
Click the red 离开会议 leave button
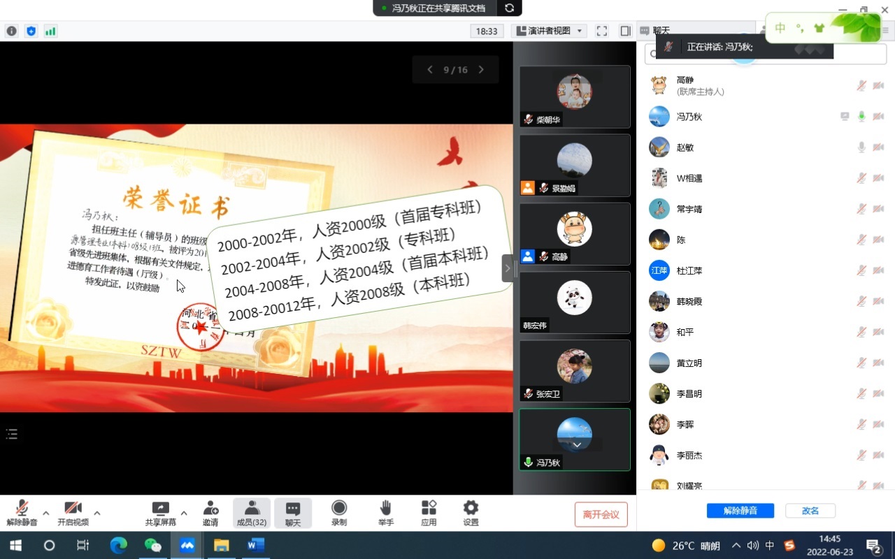(x=601, y=514)
